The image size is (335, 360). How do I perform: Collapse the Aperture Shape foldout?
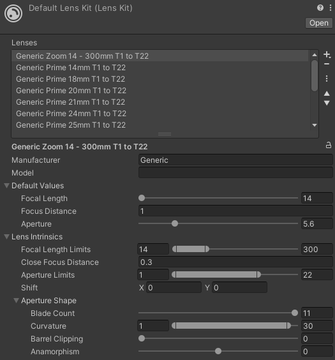16,300
